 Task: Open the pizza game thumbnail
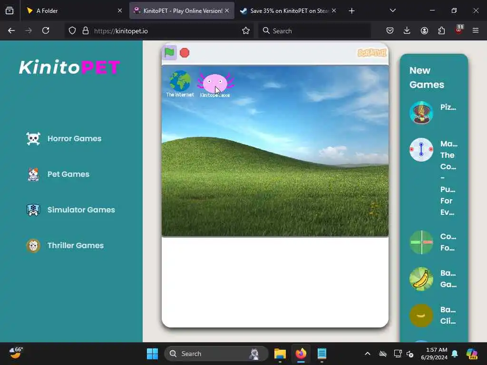tap(421, 113)
